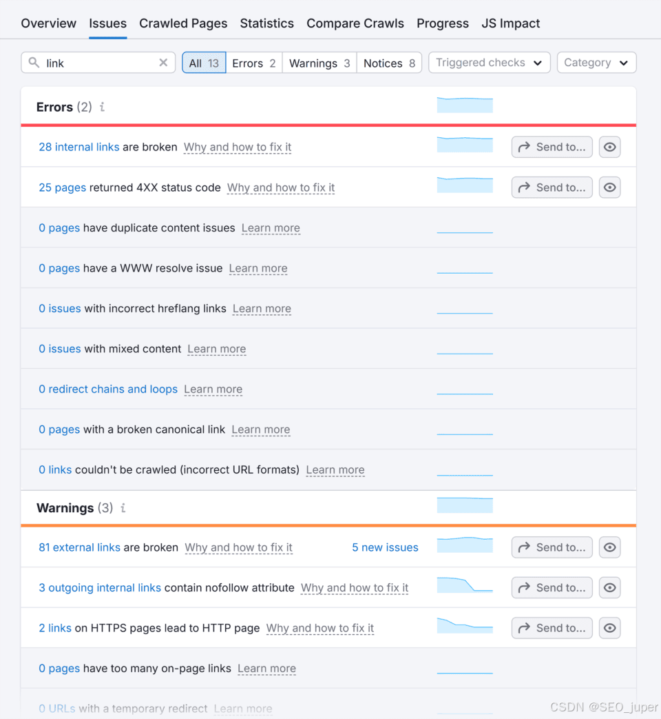This screenshot has width=661, height=719.
Task: Show info icon next to Warnings heading
Action: coord(123,508)
